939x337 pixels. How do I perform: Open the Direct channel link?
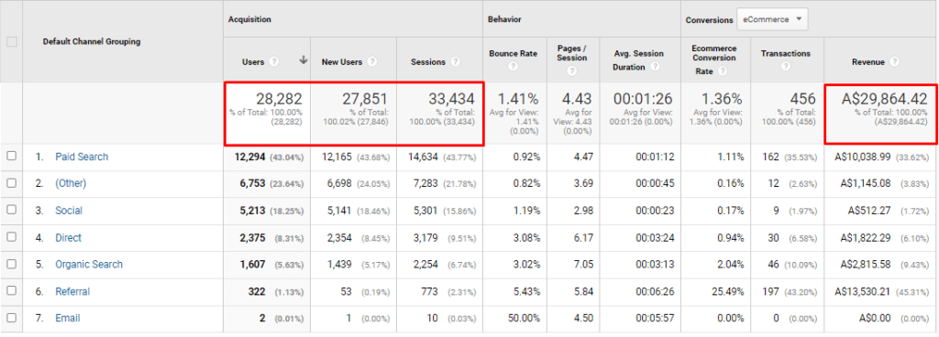pos(68,237)
